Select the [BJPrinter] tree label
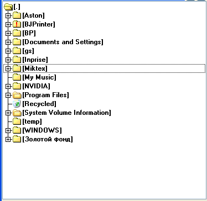This screenshot has height=201, width=207. (39, 24)
